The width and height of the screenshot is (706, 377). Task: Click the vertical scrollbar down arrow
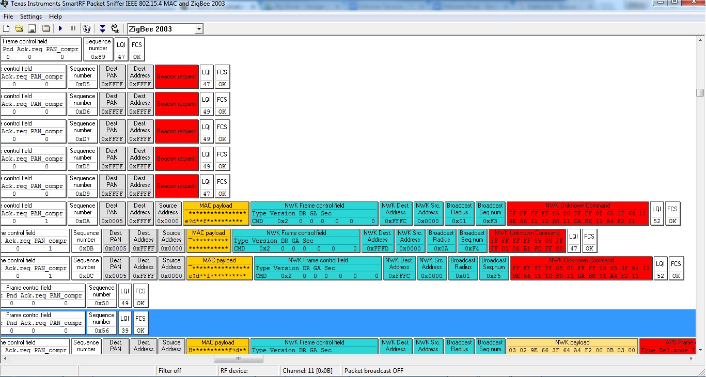pos(700,351)
